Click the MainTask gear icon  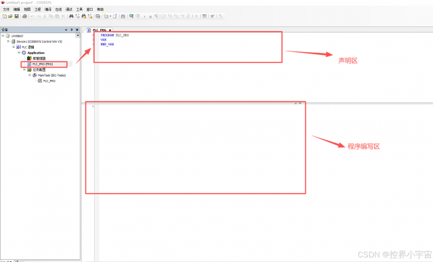click(x=35, y=75)
